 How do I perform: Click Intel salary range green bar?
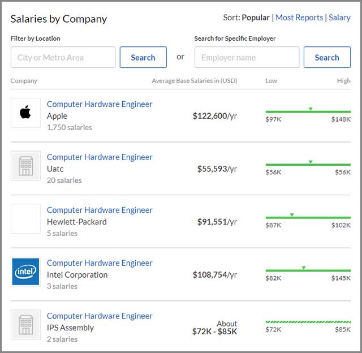click(308, 270)
